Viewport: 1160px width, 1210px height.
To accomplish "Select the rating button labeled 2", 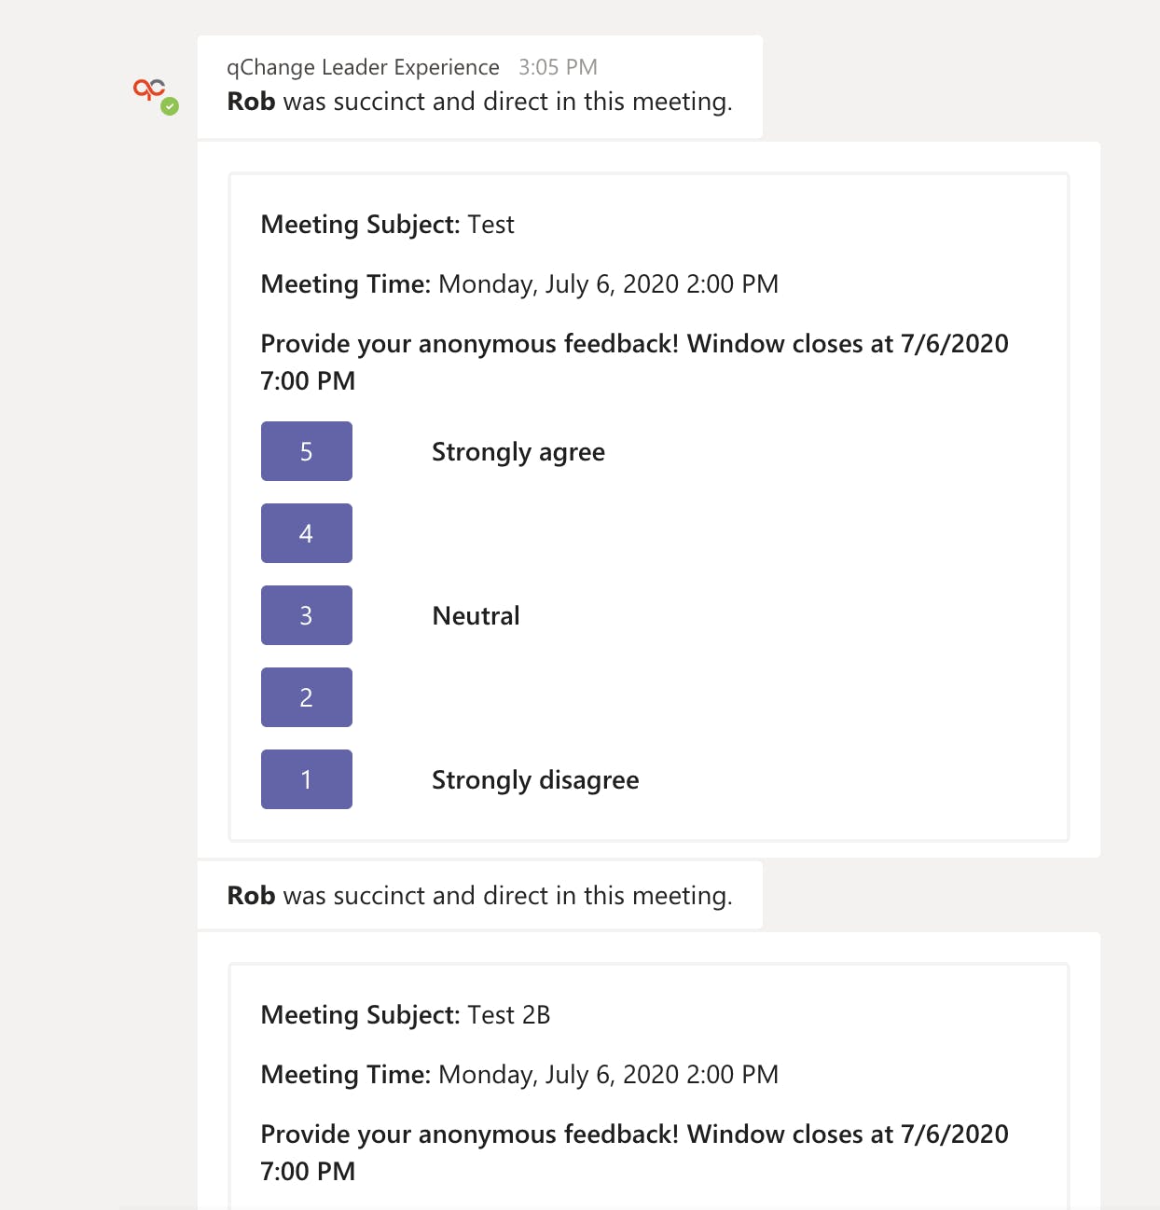I will pos(306,697).
